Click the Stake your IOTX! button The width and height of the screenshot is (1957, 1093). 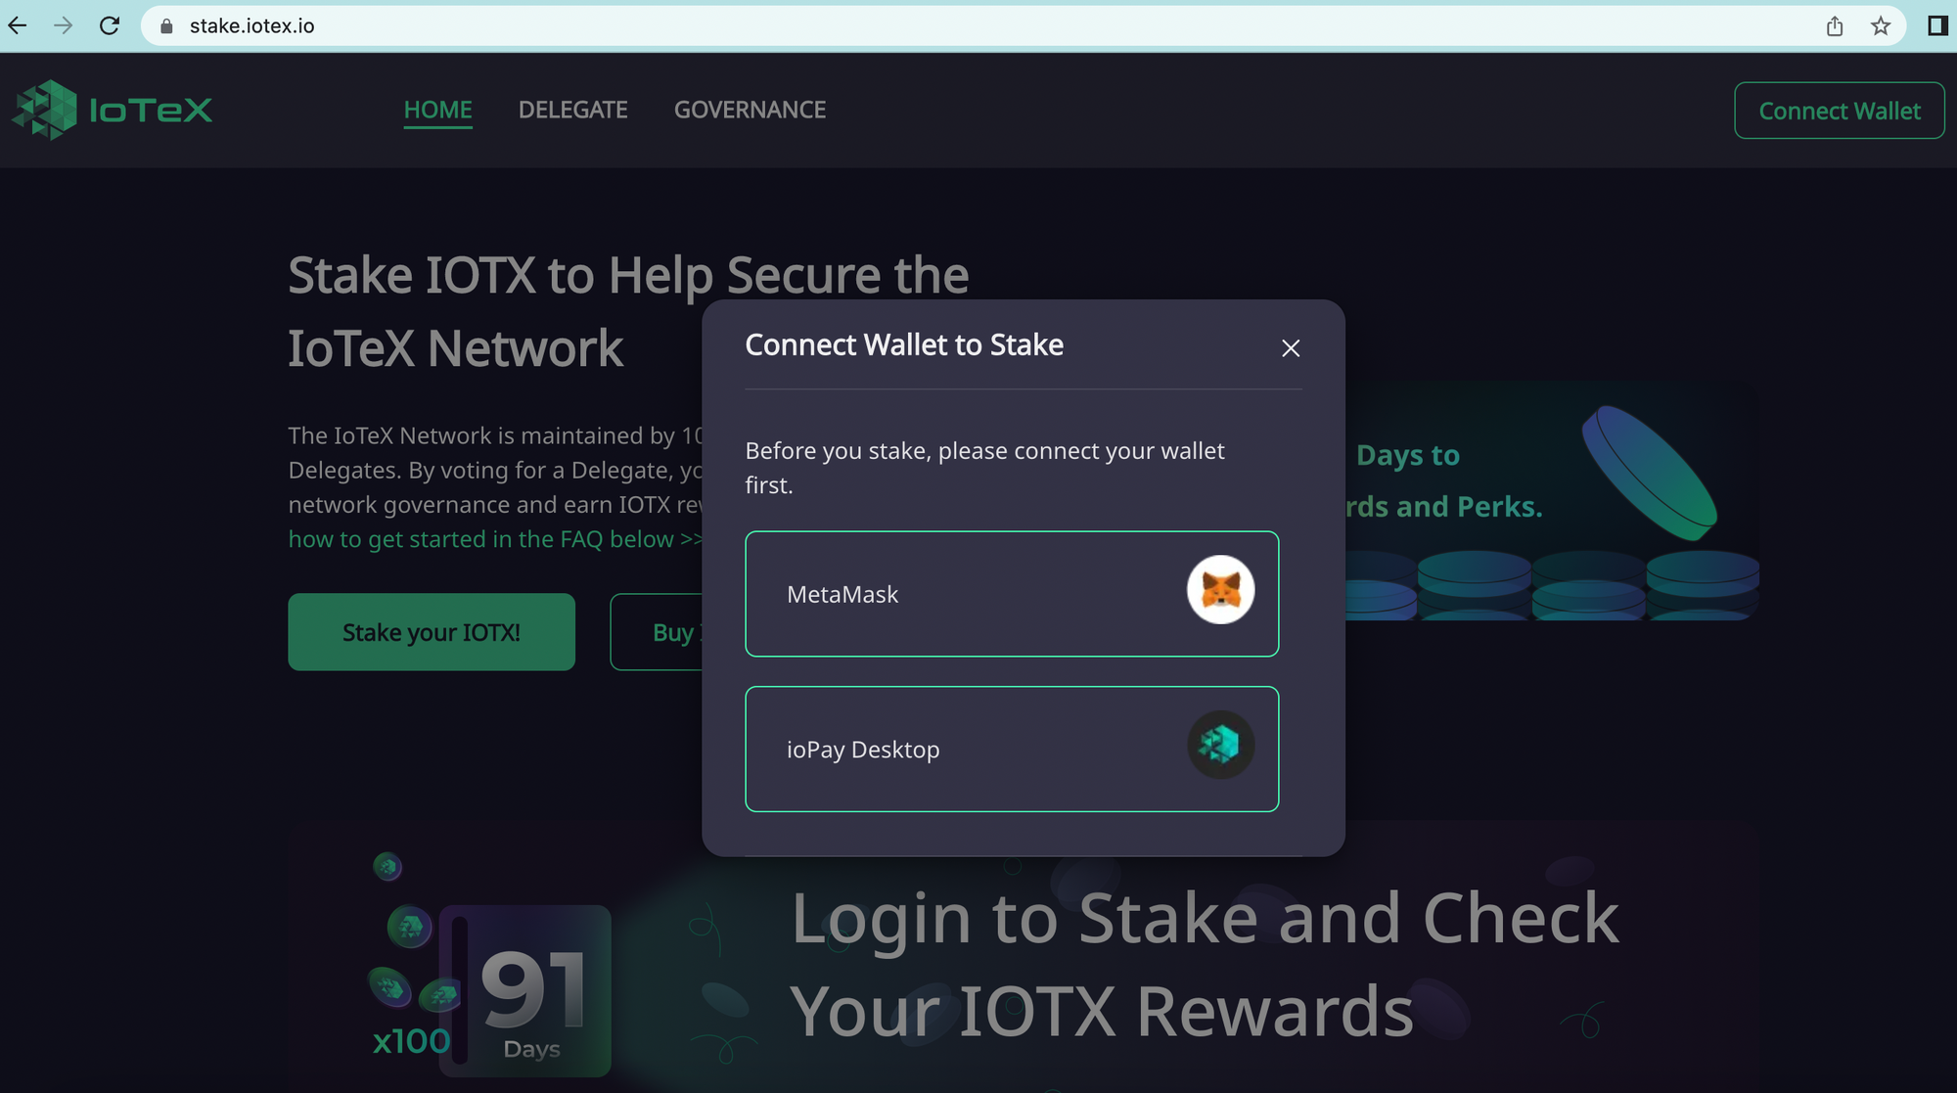[432, 632]
